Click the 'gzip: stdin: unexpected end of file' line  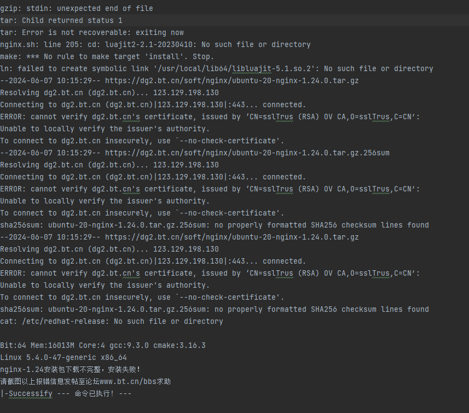tap(77, 8)
